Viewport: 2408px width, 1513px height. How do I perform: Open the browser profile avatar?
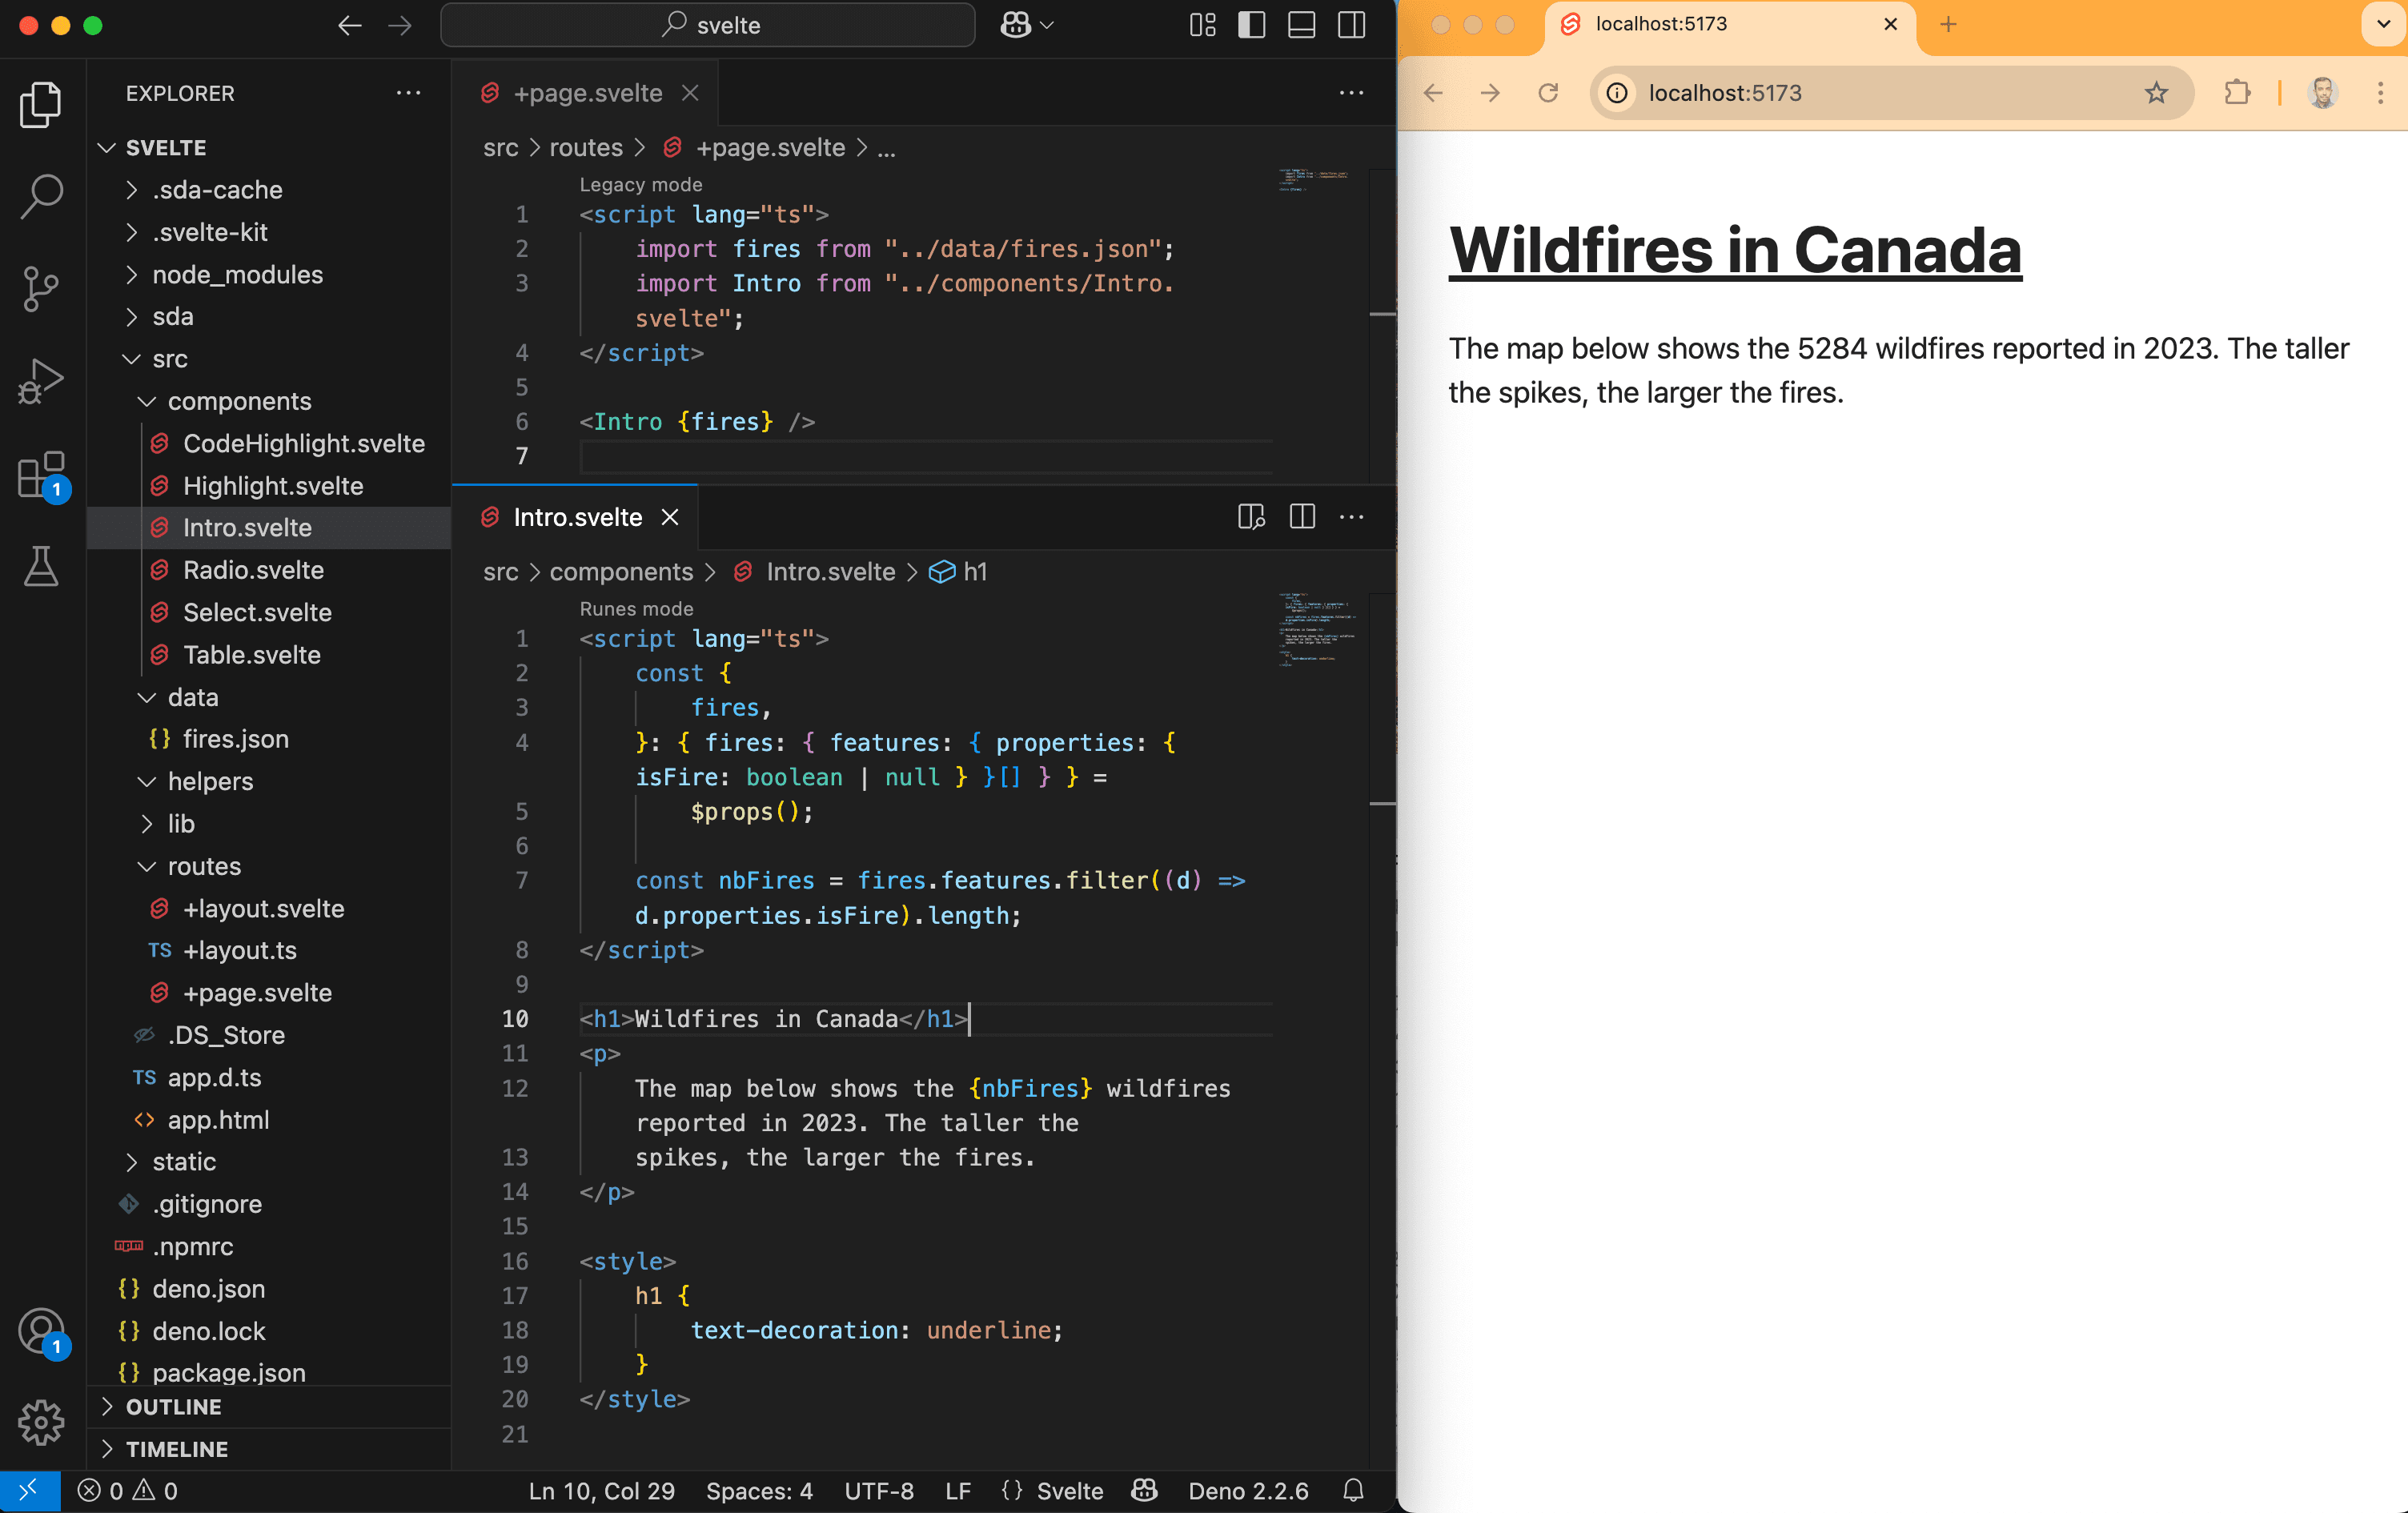pyautogui.click(x=2323, y=93)
